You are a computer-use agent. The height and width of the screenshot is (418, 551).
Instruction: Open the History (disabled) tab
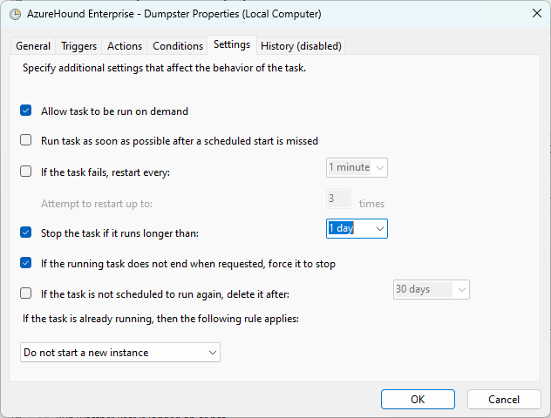(x=301, y=46)
